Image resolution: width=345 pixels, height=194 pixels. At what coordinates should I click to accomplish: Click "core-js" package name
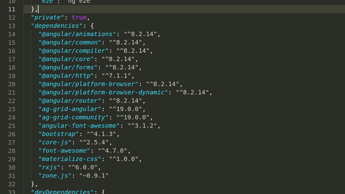tap(55, 142)
